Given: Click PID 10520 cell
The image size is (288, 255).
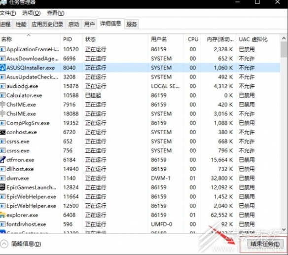Looking at the screenshot, I should click(71, 49).
